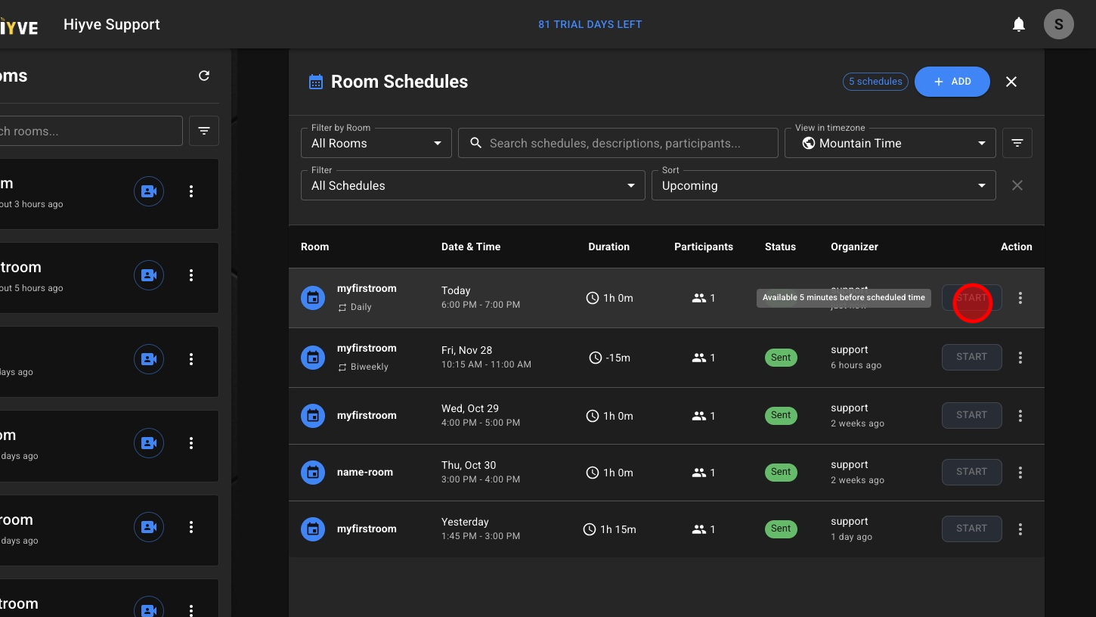Screen dimensions: 1096x617
Task: Click the advanced filter icon beside timezone
Action: tap(1017, 143)
